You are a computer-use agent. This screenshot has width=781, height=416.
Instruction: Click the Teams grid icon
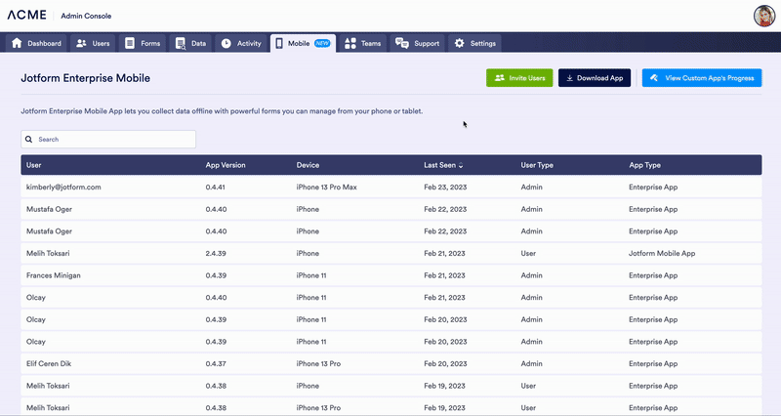tap(350, 43)
